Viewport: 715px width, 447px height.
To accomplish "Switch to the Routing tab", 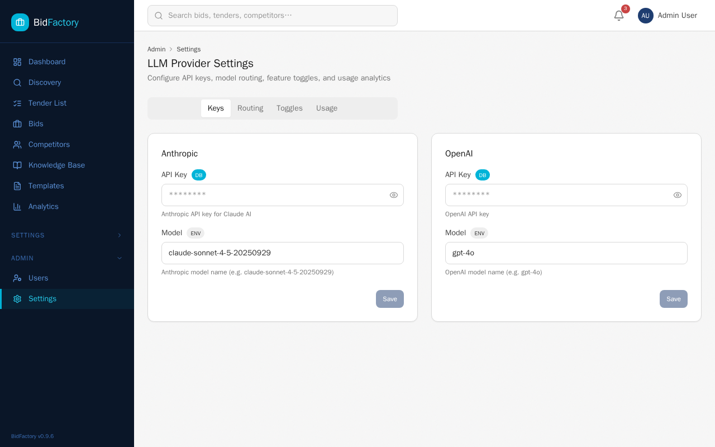I will (x=250, y=108).
